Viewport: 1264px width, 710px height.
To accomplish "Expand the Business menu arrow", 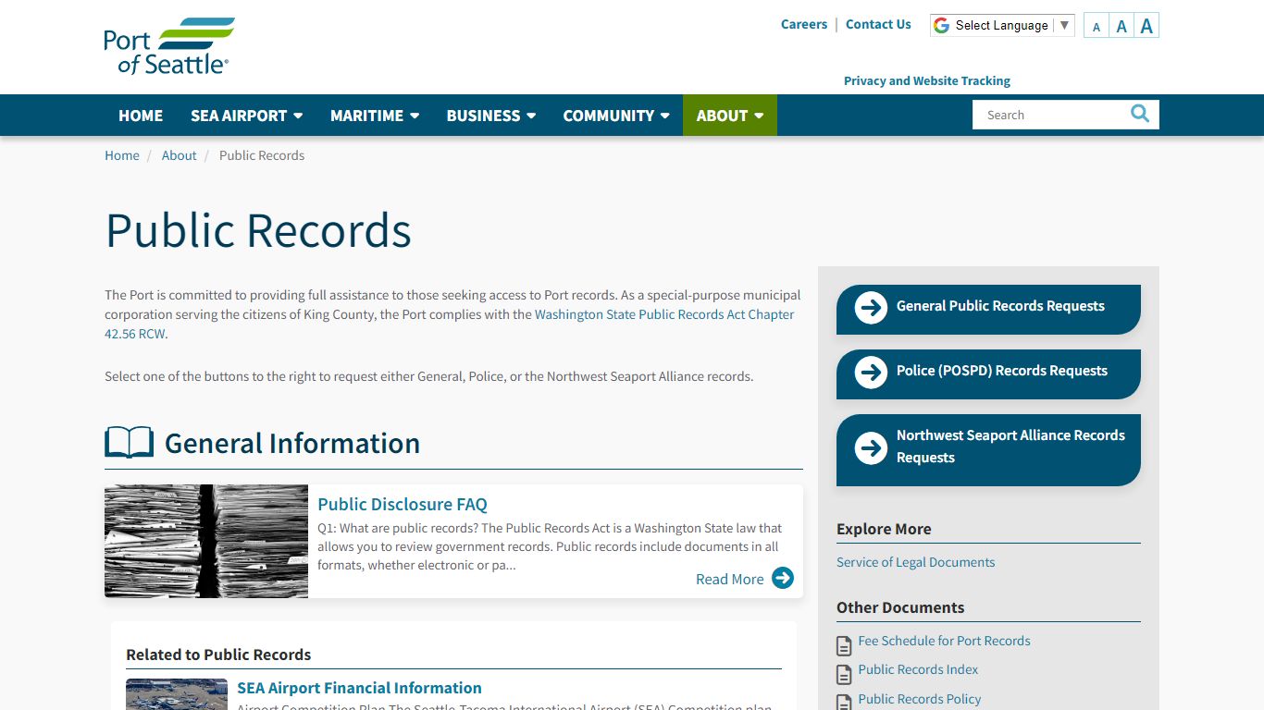I will coord(531,116).
